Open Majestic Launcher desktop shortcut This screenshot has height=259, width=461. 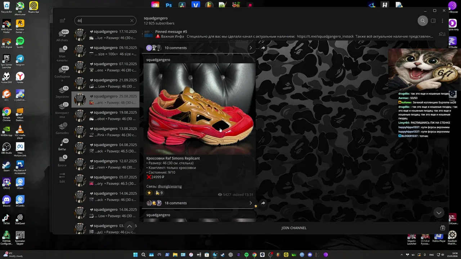[412, 239]
